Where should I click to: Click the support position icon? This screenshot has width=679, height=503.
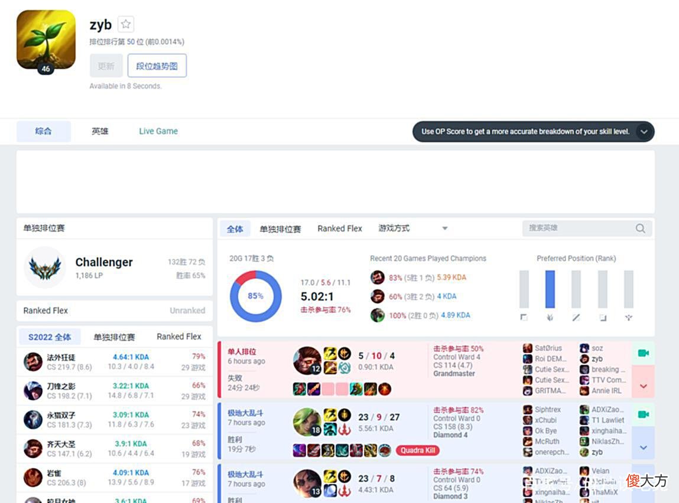pos(629,318)
